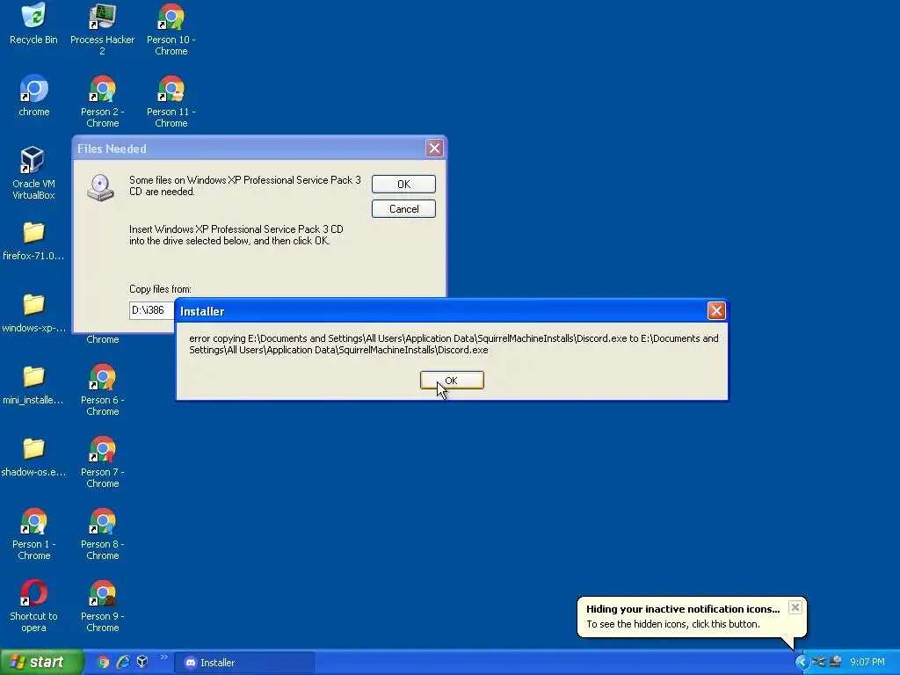Image resolution: width=900 pixels, height=675 pixels.
Task: Select Person 6 - Chrome shortcut
Action: coord(102,389)
